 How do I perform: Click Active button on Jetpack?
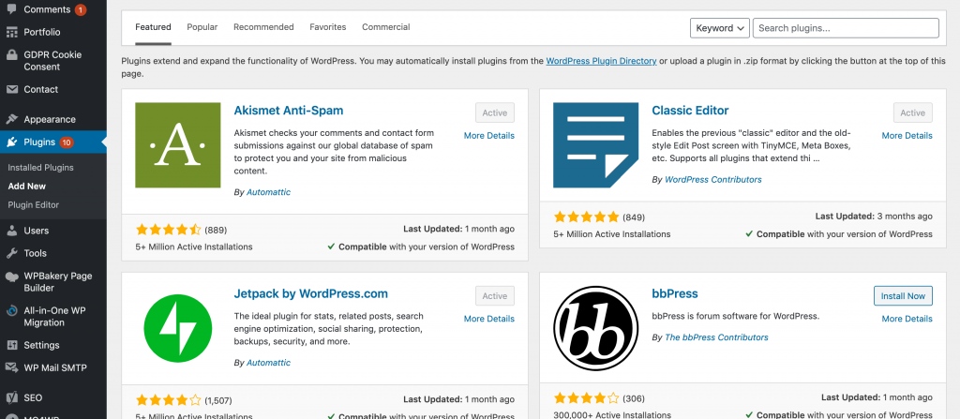(x=495, y=296)
